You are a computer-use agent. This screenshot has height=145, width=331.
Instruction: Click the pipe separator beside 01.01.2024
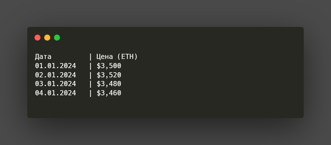click(90, 66)
